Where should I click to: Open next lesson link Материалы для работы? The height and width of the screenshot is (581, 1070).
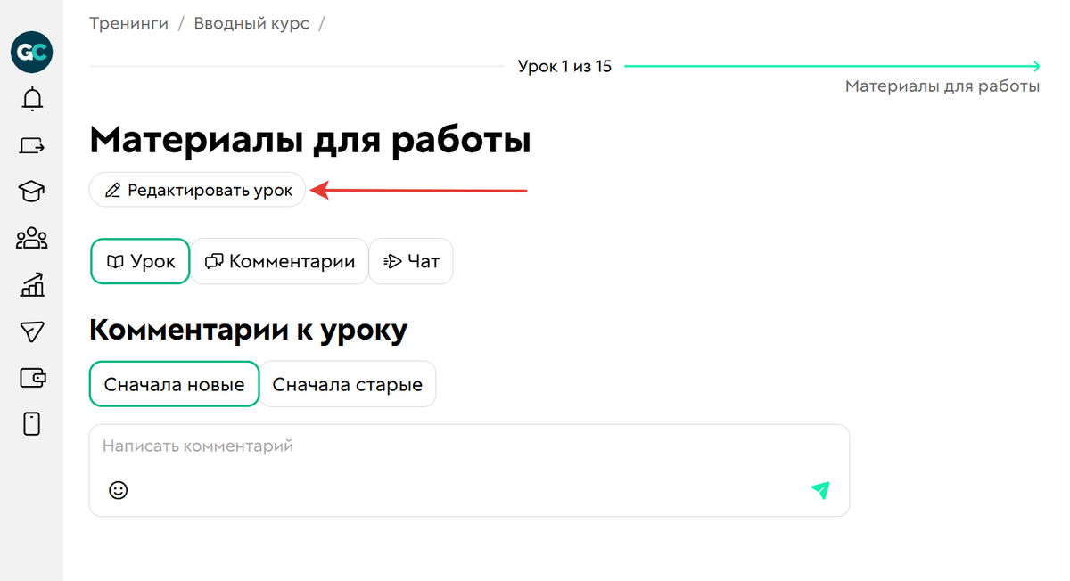tap(942, 86)
